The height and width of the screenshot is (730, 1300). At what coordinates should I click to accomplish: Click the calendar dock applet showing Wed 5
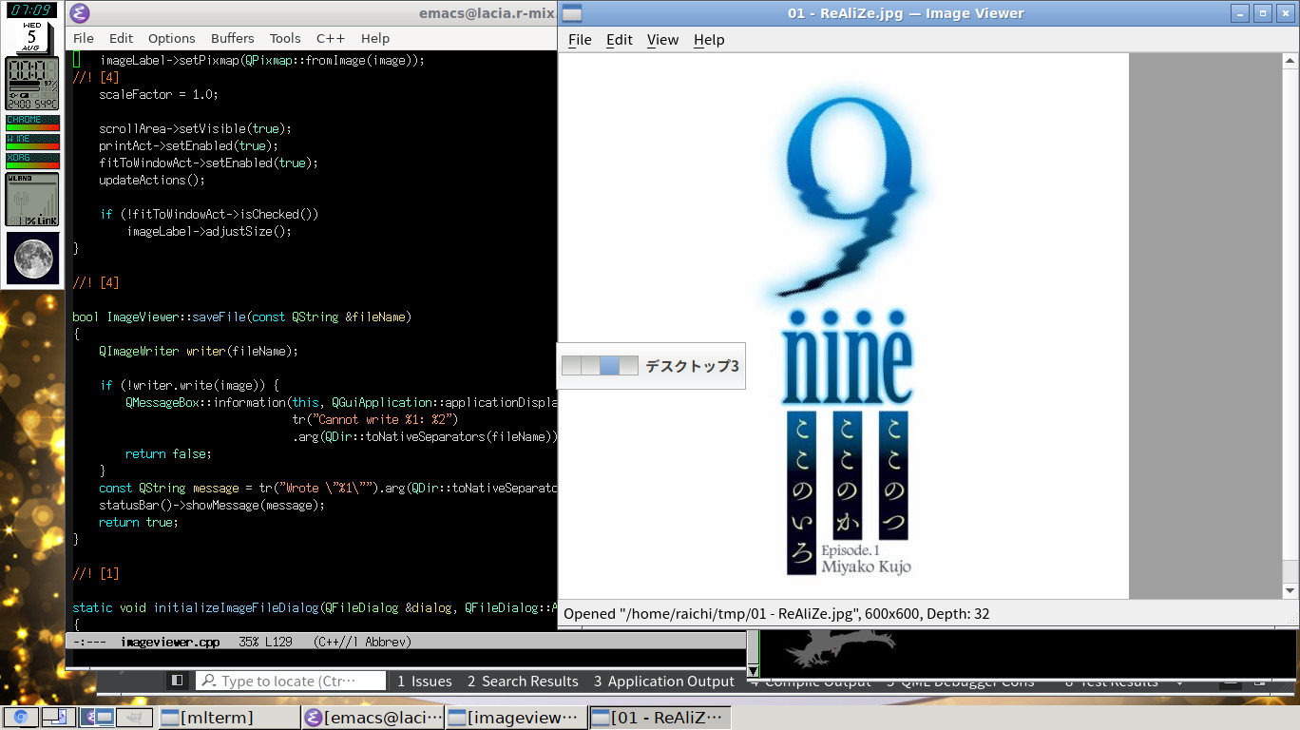click(x=32, y=36)
